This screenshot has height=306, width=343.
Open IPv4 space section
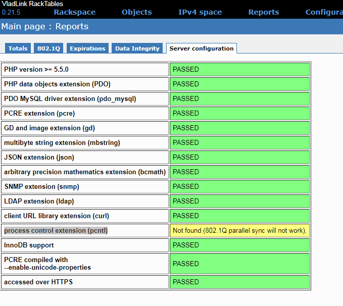200,12
